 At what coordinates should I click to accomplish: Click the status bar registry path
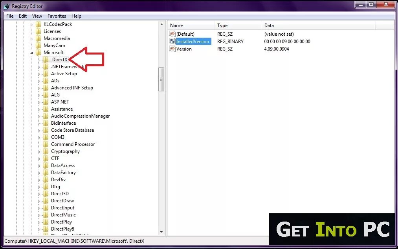tap(74, 241)
